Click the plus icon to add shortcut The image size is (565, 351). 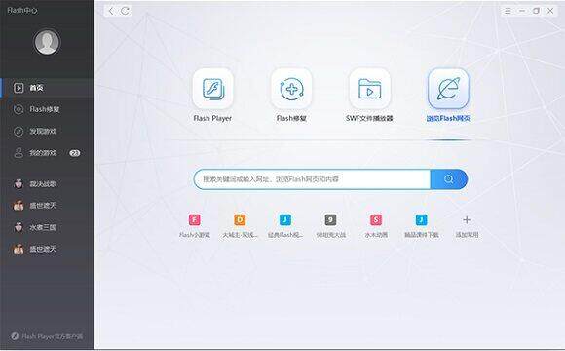pyautogui.click(x=467, y=219)
